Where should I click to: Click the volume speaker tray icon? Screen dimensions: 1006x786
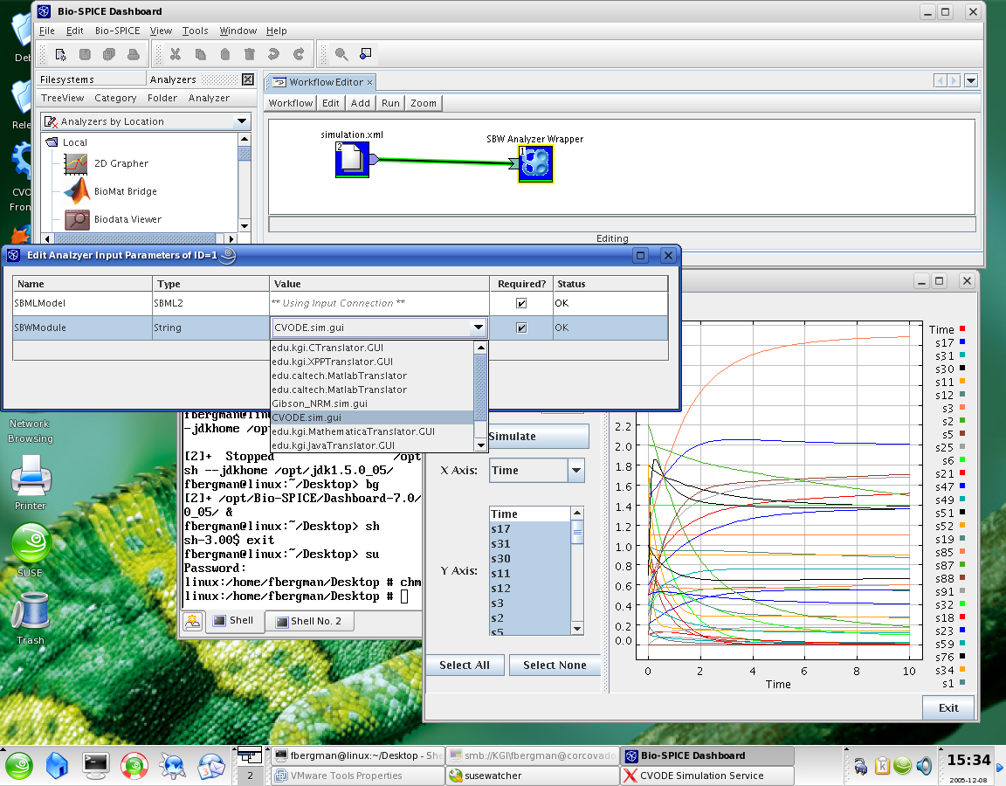[x=925, y=765]
